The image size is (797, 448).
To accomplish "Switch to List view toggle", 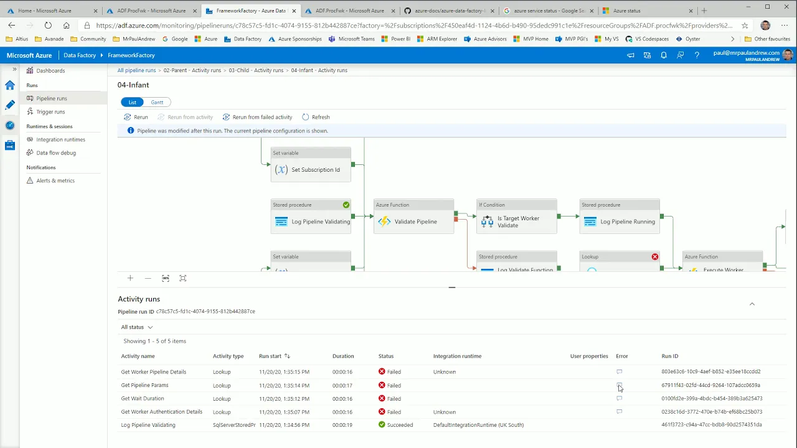I will 133,102.
